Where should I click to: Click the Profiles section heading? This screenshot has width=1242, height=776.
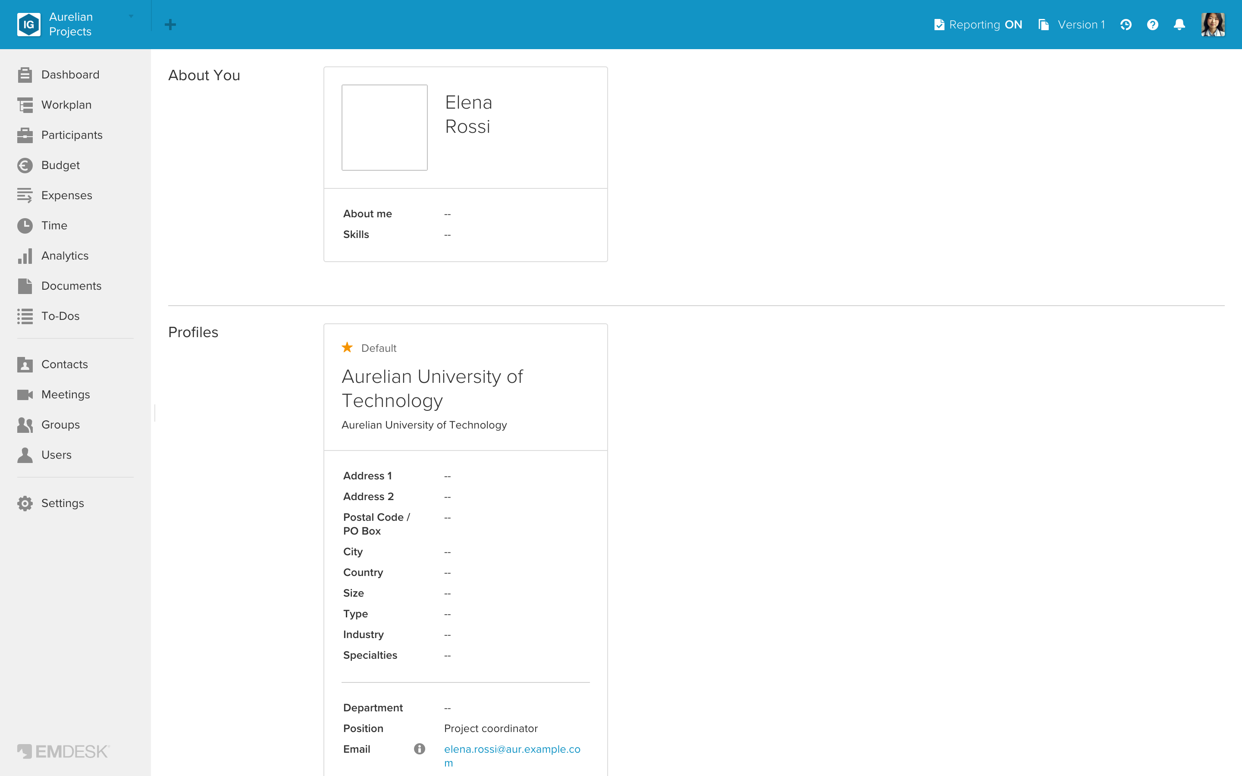(193, 332)
